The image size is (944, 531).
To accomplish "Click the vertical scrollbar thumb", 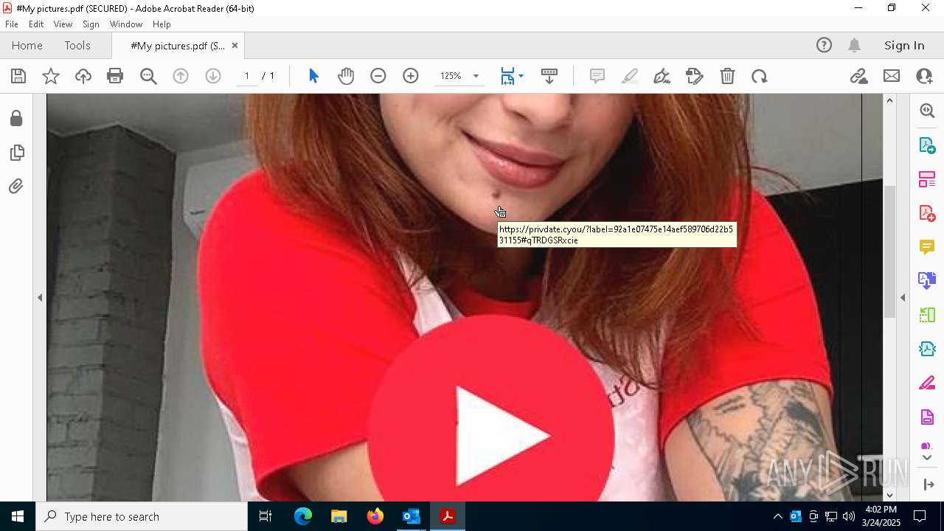I will click(x=889, y=251).
